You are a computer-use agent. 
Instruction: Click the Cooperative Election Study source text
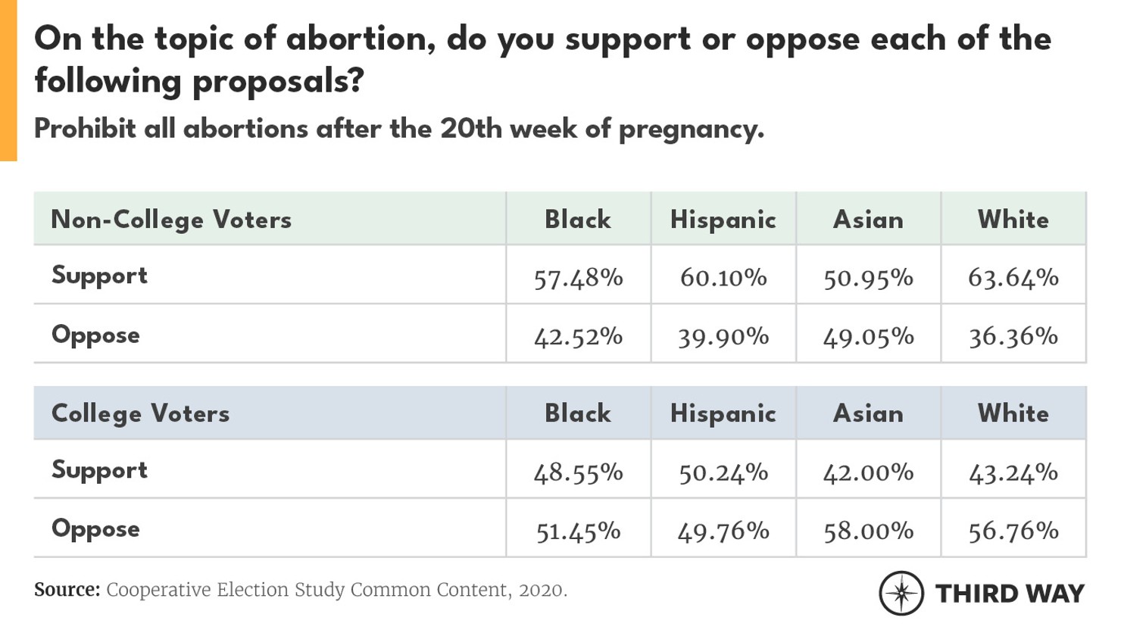336,590
